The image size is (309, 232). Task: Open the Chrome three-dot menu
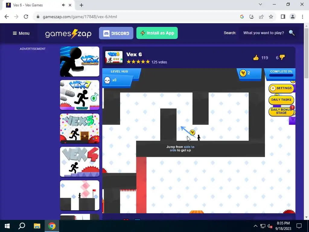point(302,17)
